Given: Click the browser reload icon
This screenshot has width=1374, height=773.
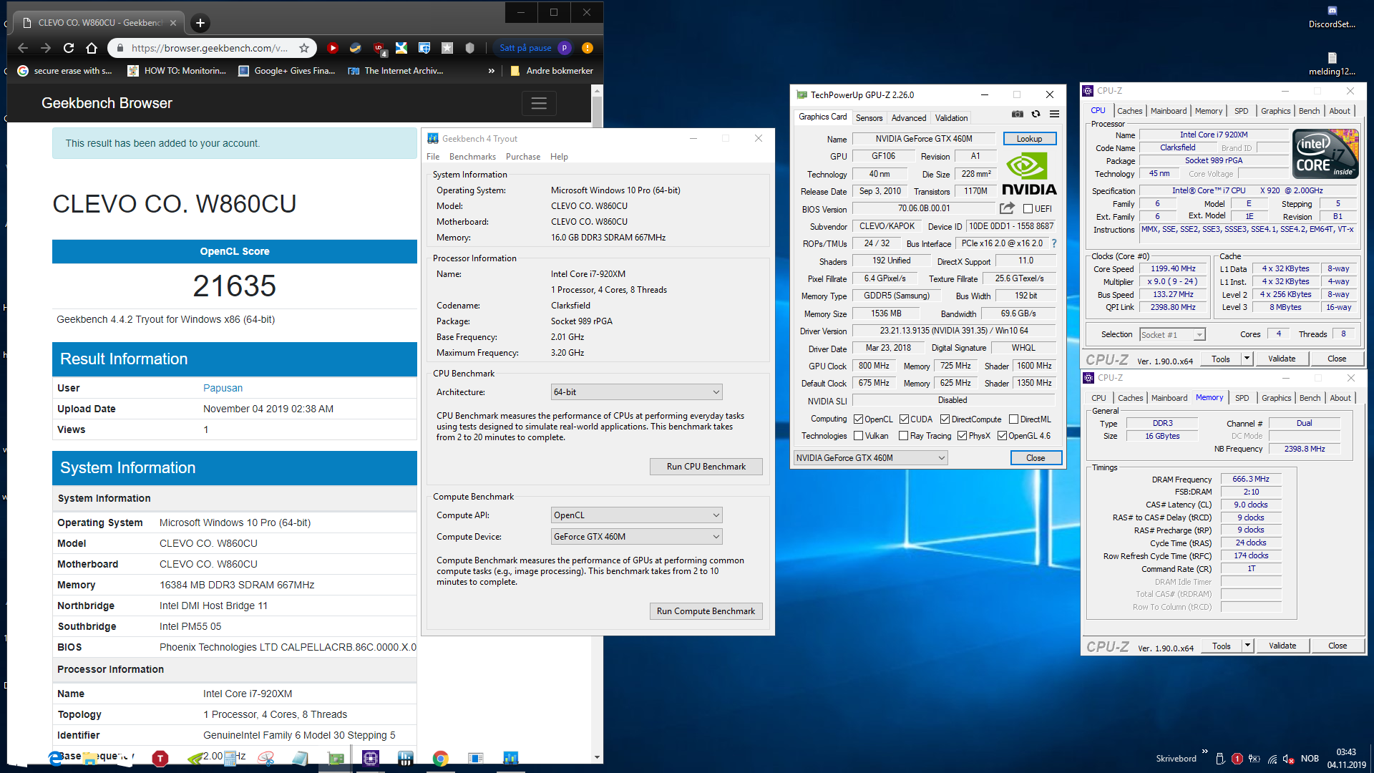Looking at the screenshot, I should point(69,48).
